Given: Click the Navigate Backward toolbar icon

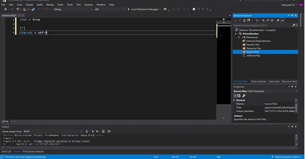Looking at the screenshot, I should pos(6,9).
